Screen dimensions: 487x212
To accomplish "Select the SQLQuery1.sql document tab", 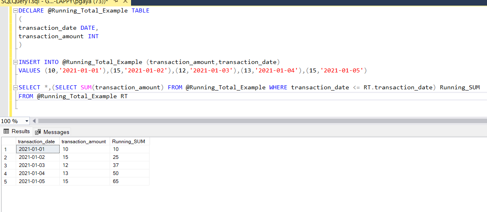I will coord(54,2).
